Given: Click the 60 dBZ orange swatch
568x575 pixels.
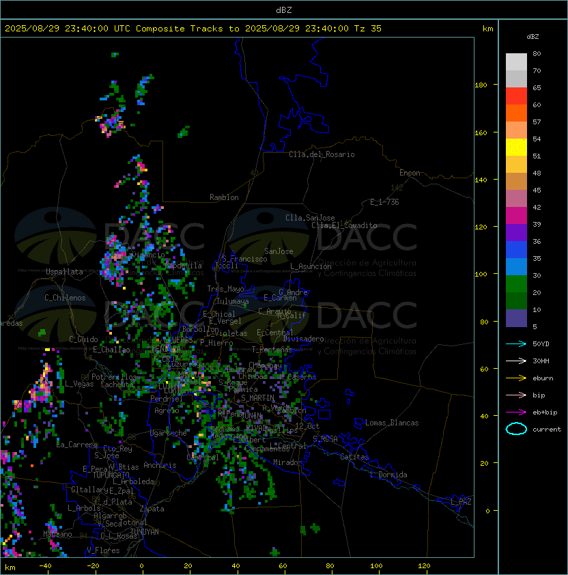Looking at the screenshot, I should pos(516,113).
